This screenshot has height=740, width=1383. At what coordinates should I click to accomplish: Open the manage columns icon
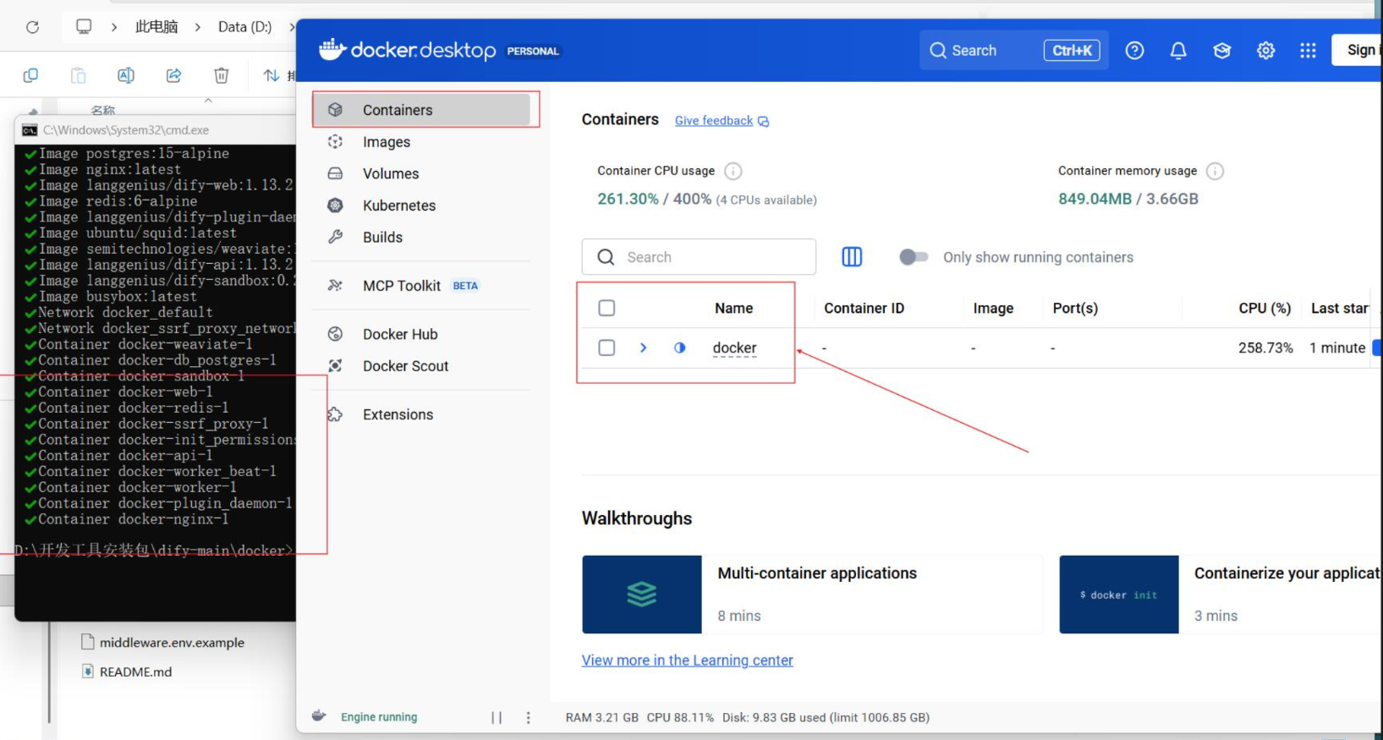[852, 257]
